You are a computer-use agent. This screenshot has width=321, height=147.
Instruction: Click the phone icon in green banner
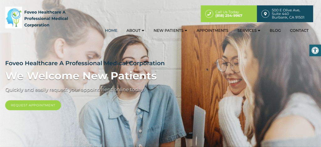click(209, 14)
